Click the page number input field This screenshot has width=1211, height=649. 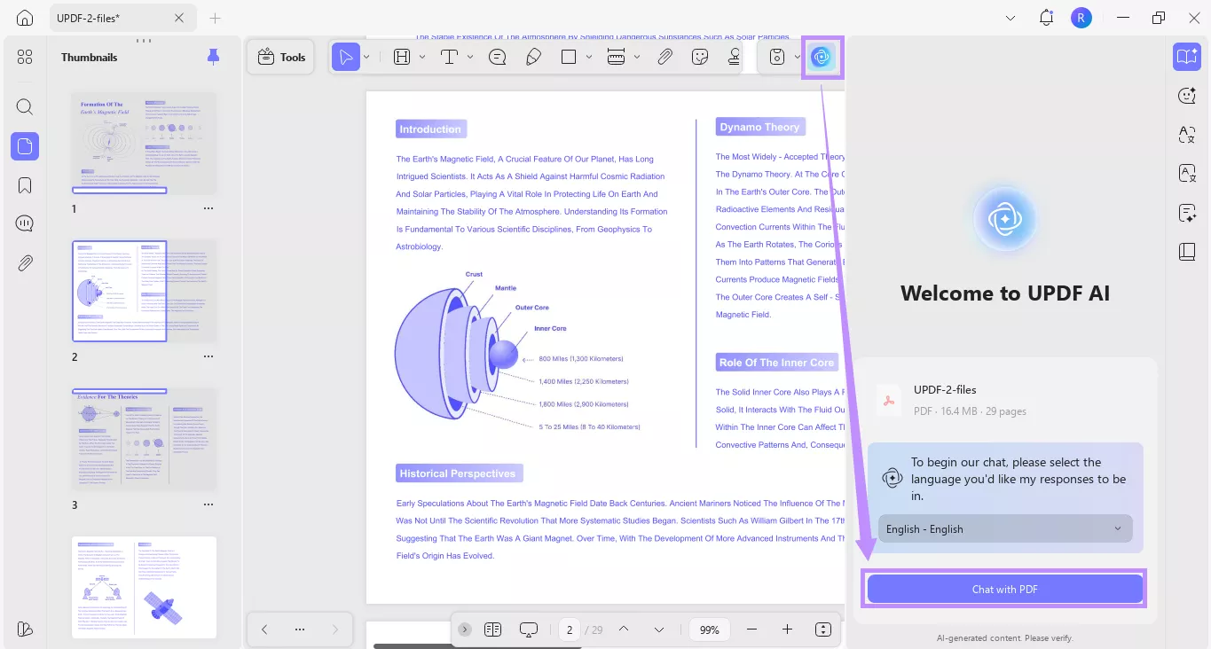[570, 629]
